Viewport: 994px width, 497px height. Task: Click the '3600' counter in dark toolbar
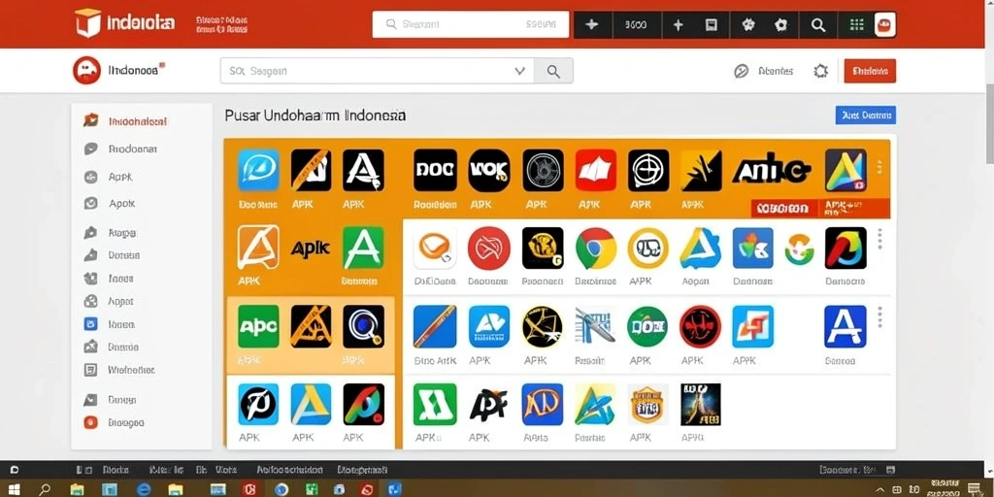tap(636, 24)
